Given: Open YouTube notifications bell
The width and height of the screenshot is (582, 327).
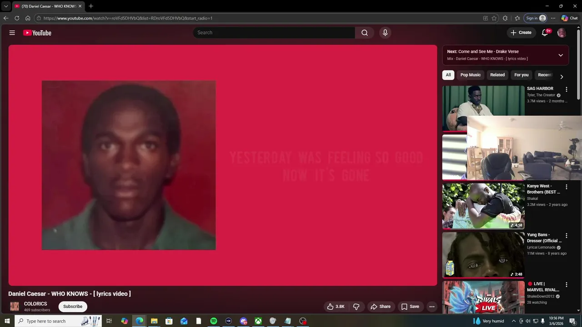Looking at the screenshot, I should (x=545, y=33).
